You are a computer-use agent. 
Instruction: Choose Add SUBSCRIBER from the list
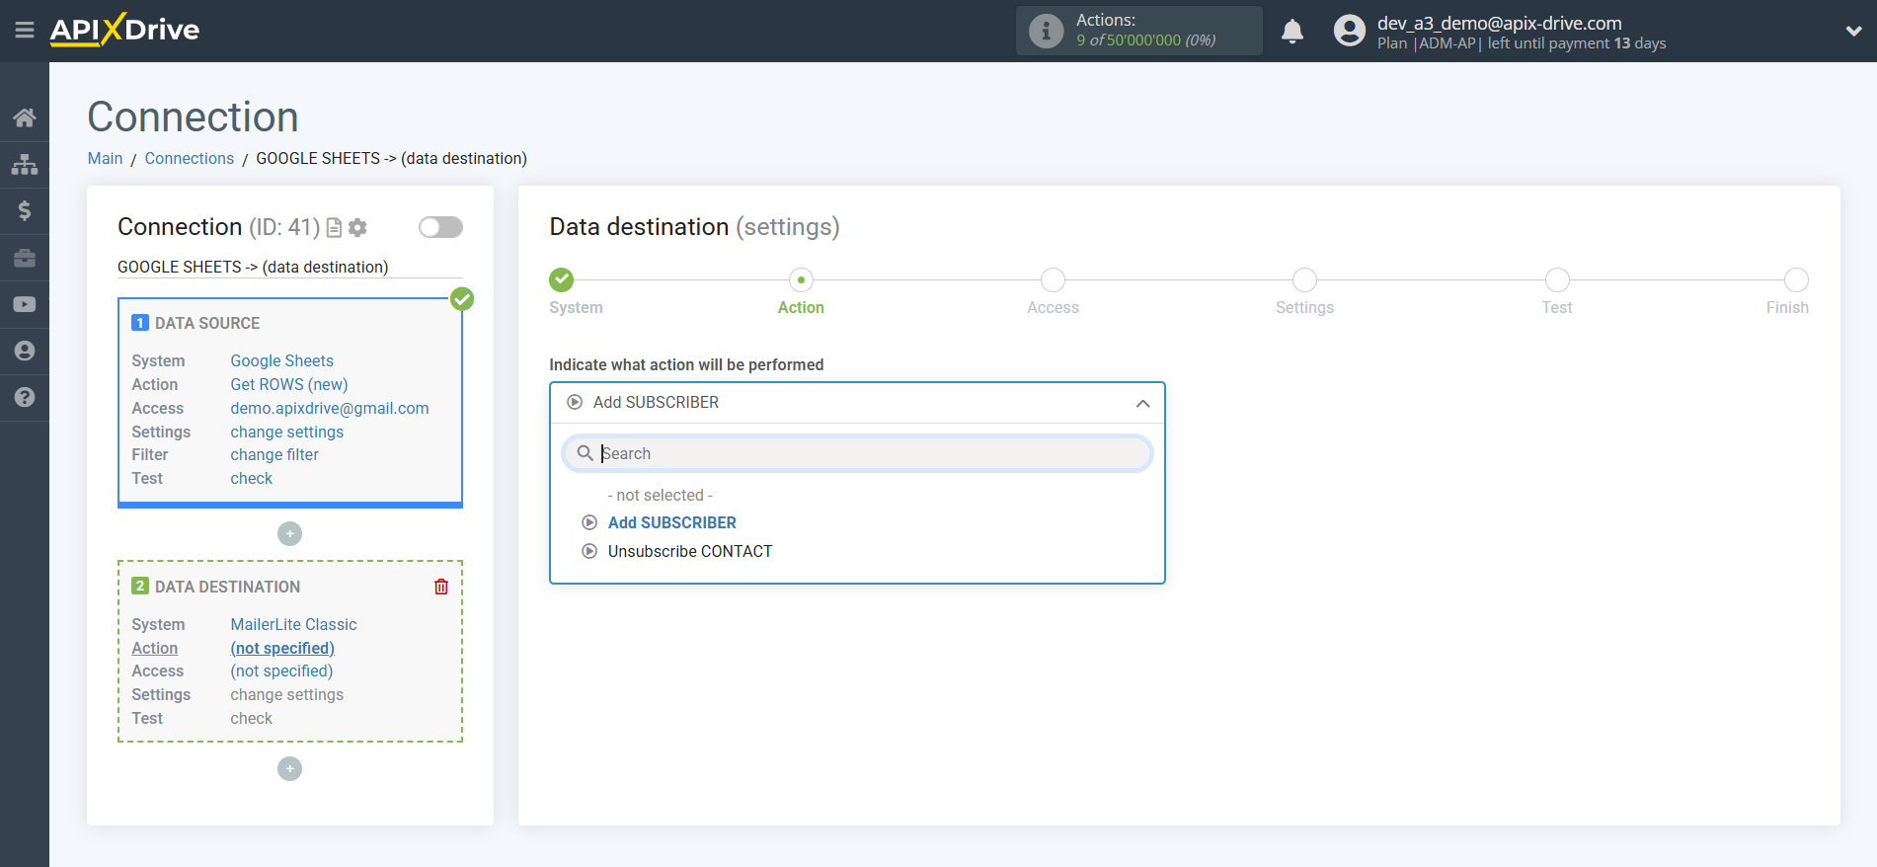671,522
